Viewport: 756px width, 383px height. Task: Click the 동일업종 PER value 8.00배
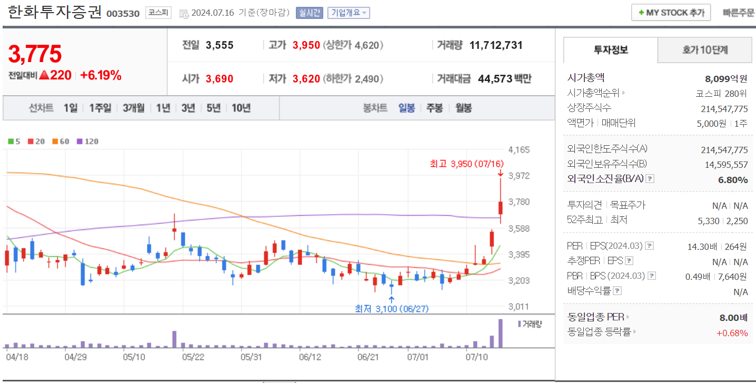pos(733,317)
